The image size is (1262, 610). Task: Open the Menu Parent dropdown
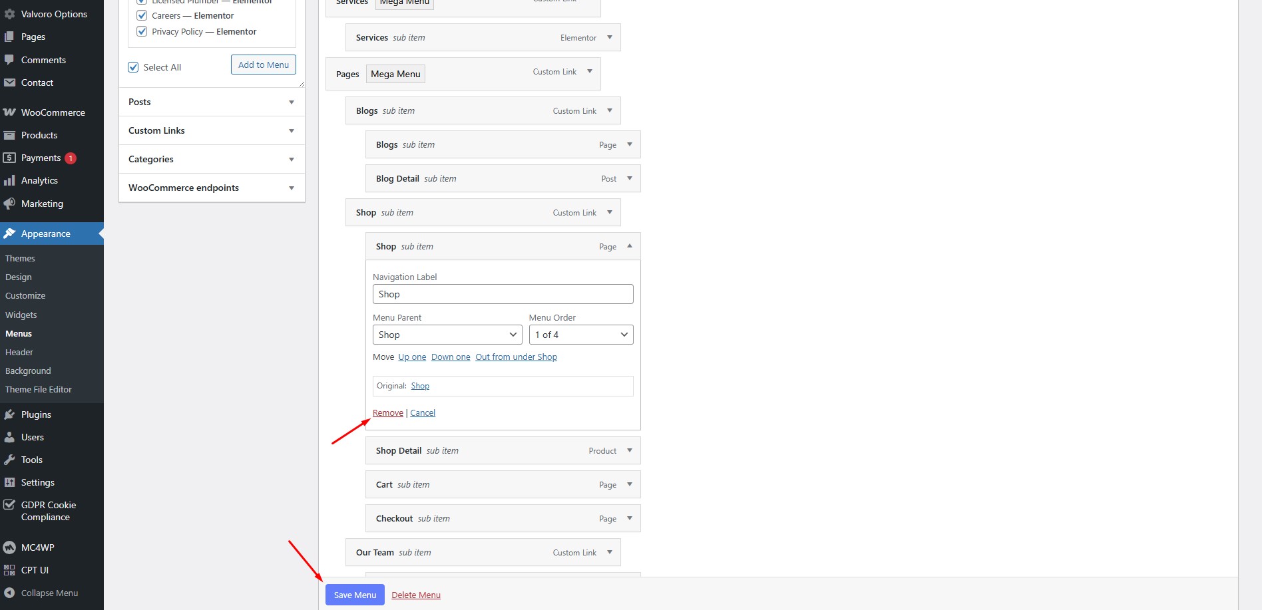tap(447, 335)
